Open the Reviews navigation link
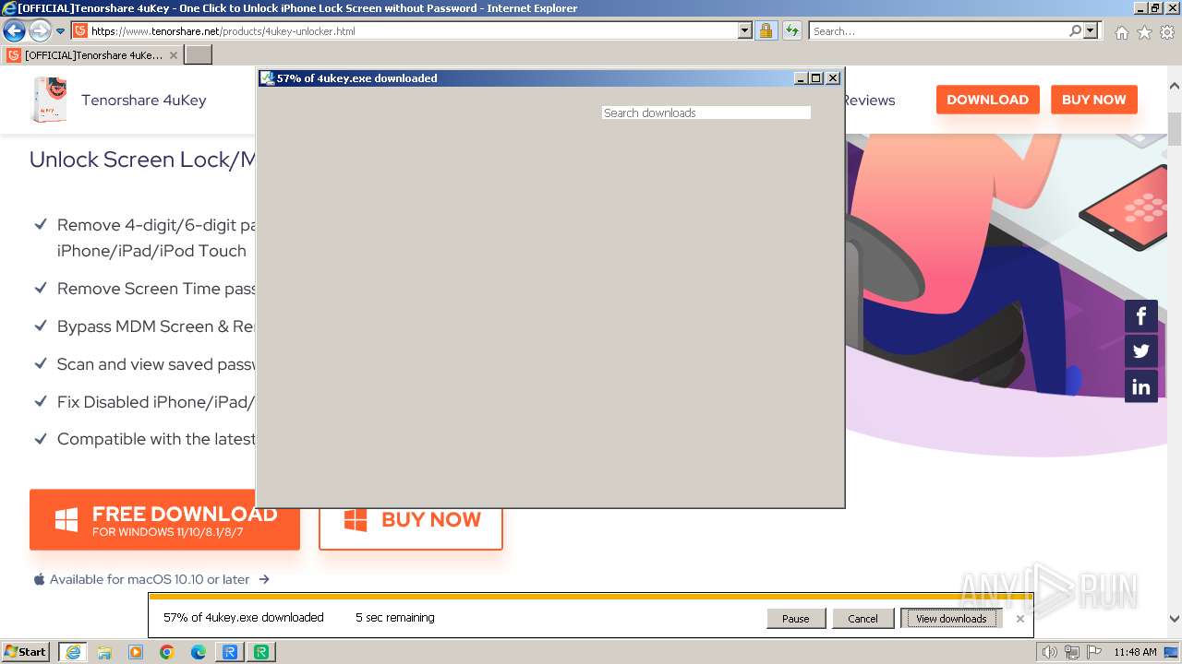The image size is (1182, 664). (x=869, y=100)
